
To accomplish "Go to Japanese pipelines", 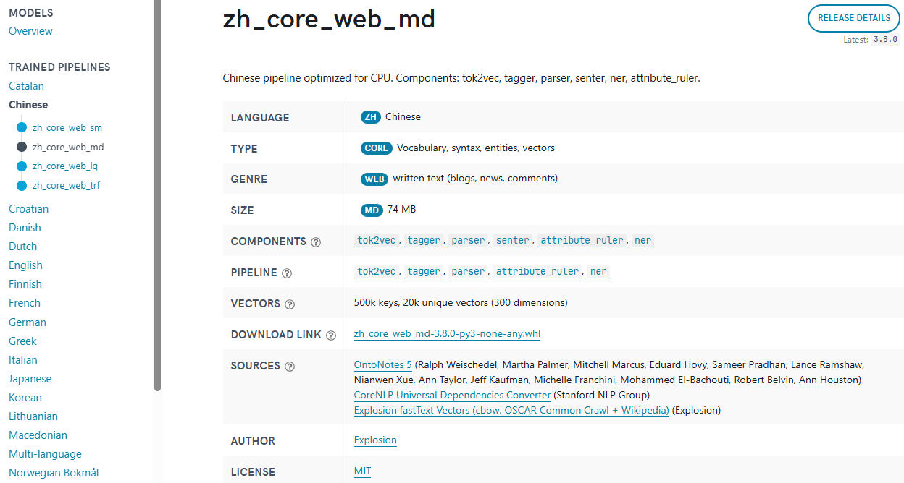I will click(30, 379).
